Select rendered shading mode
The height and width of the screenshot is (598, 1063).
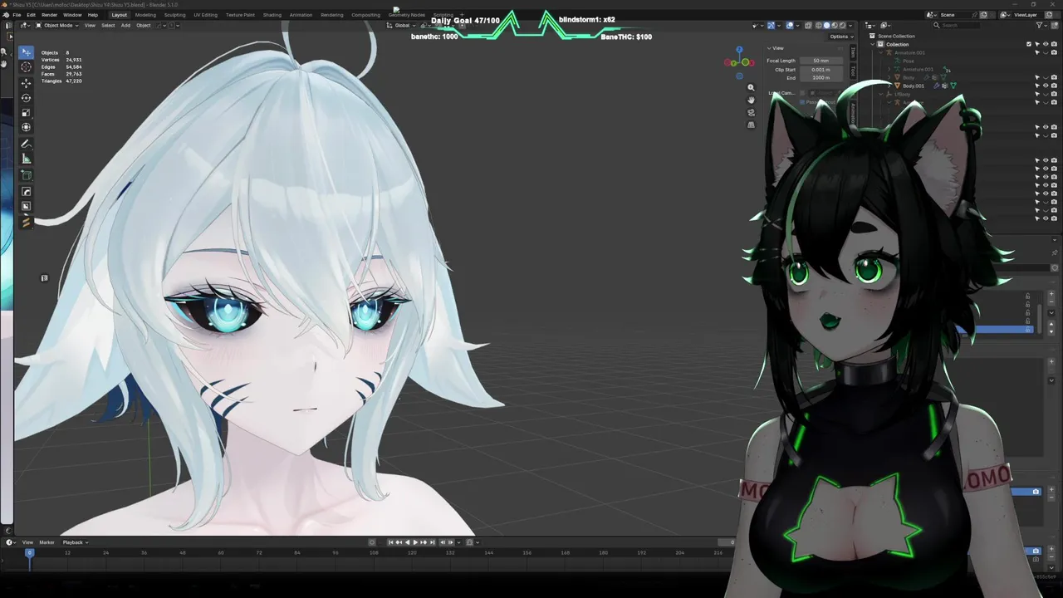coord(842,26)
